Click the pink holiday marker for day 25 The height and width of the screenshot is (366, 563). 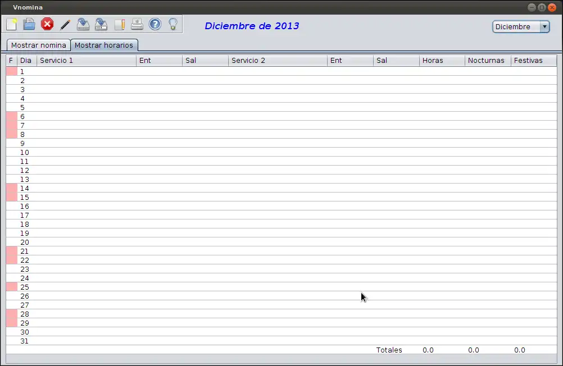coord(11,287)
